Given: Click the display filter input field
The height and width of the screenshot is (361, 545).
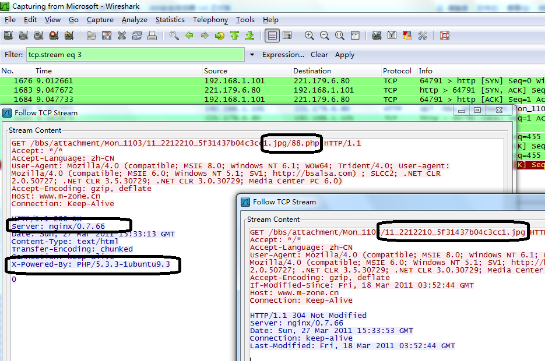Looking at the screenshot, I should click(136, 55).
